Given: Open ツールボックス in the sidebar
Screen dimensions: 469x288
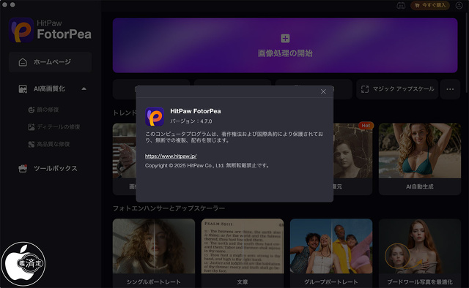Looking at the screenshot, I should (x=56, y=168).
